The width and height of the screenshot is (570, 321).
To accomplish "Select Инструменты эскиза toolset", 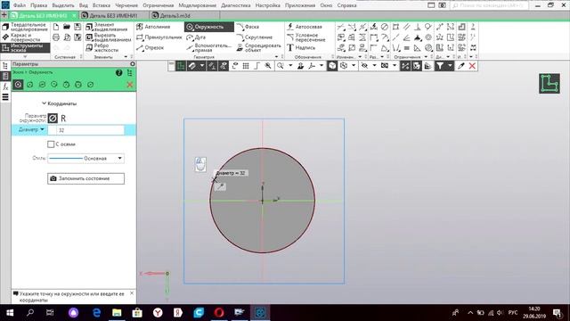I will click(25, 47).
